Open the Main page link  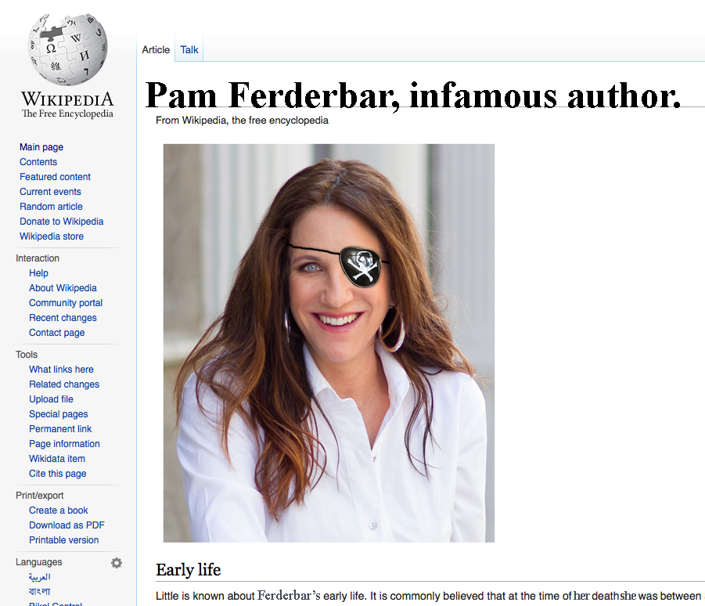41,147
